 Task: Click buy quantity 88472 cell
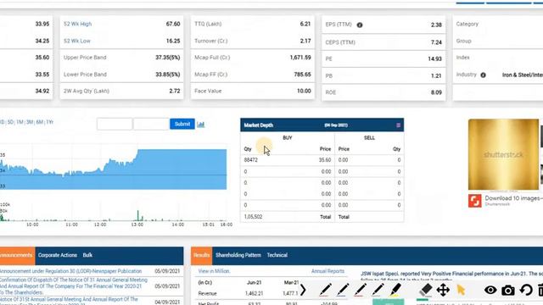point(251,160)
